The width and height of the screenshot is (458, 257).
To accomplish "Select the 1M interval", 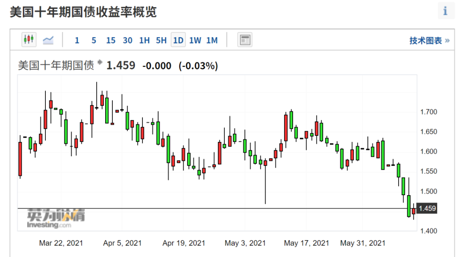I will (212, 40).
